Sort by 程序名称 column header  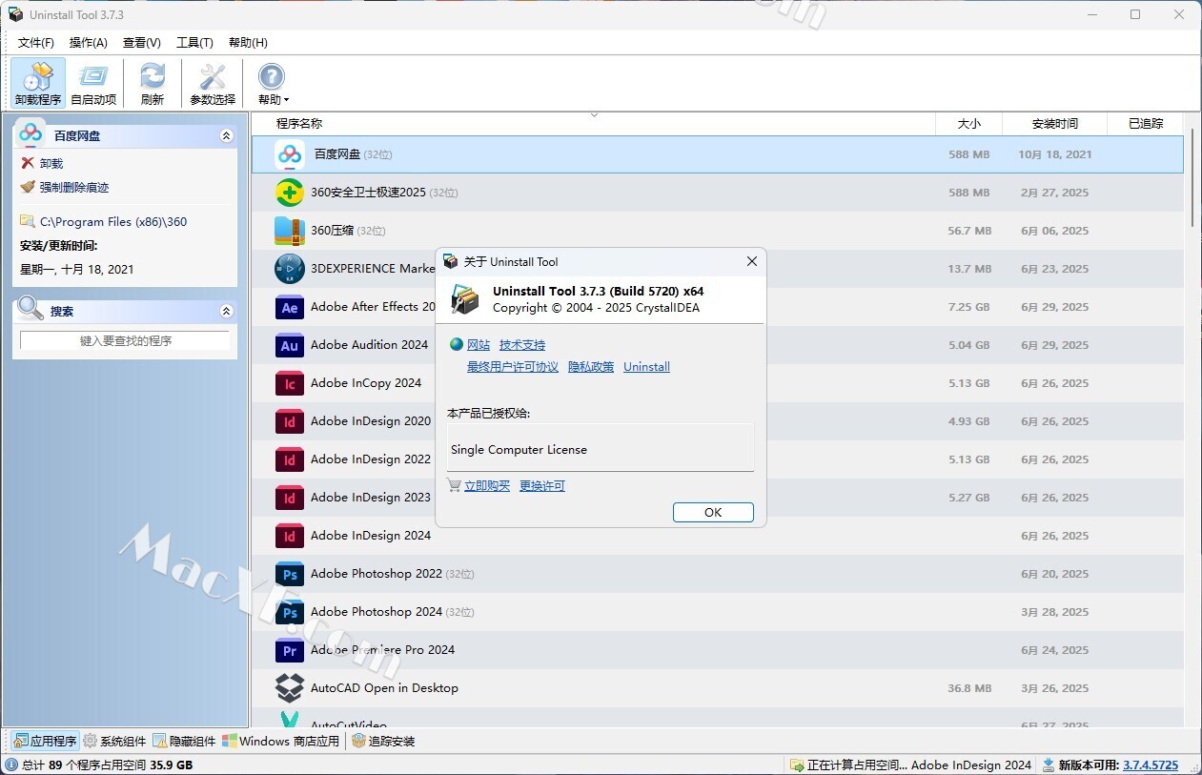pos(593,123)
